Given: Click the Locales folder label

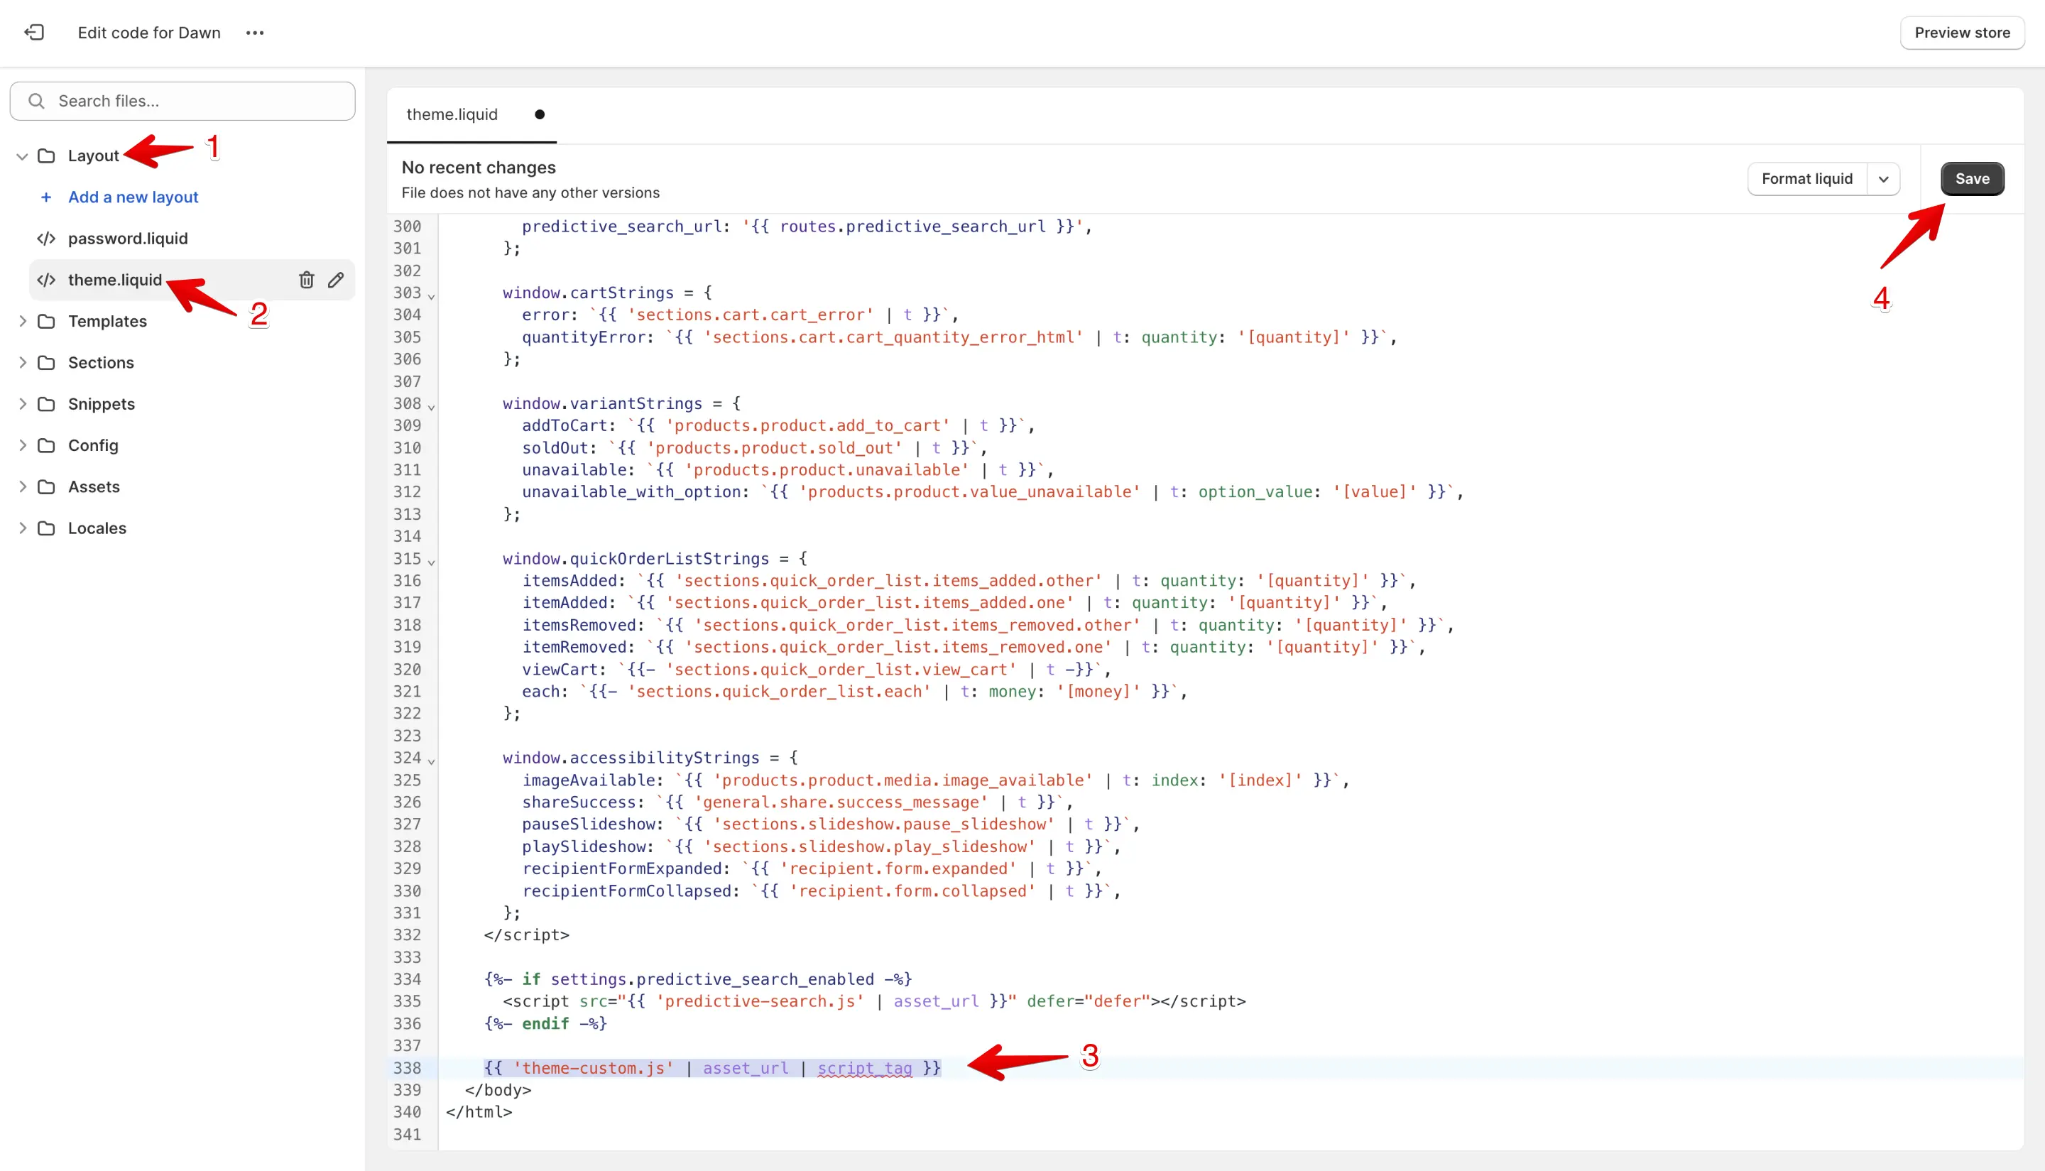Looking at the screenshot, I should click(97, 528).
